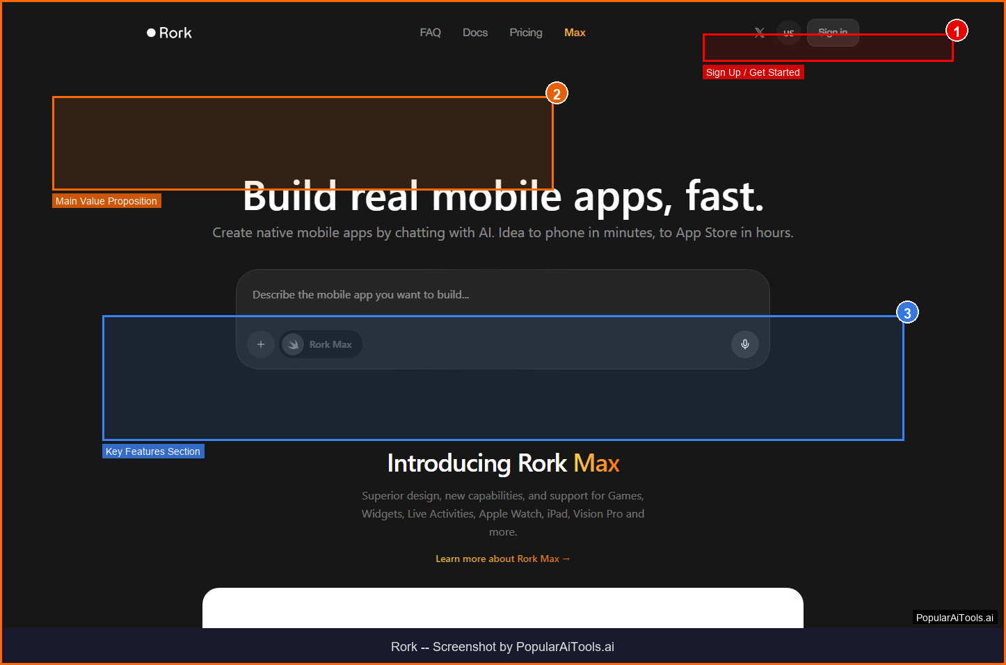
Task: Open the FAQ nav item
Action: [430, 33]
